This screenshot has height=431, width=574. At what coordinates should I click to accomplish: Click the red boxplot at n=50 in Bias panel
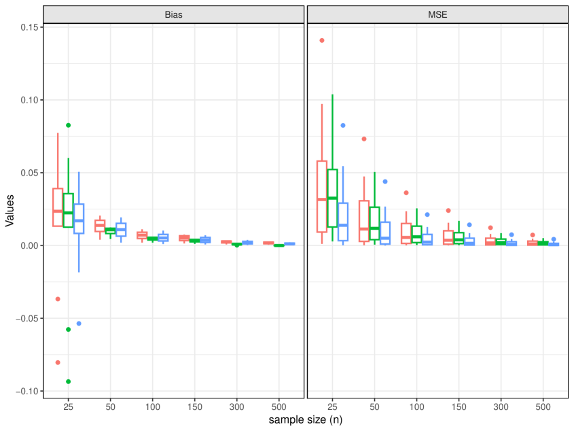pos(100,226)
